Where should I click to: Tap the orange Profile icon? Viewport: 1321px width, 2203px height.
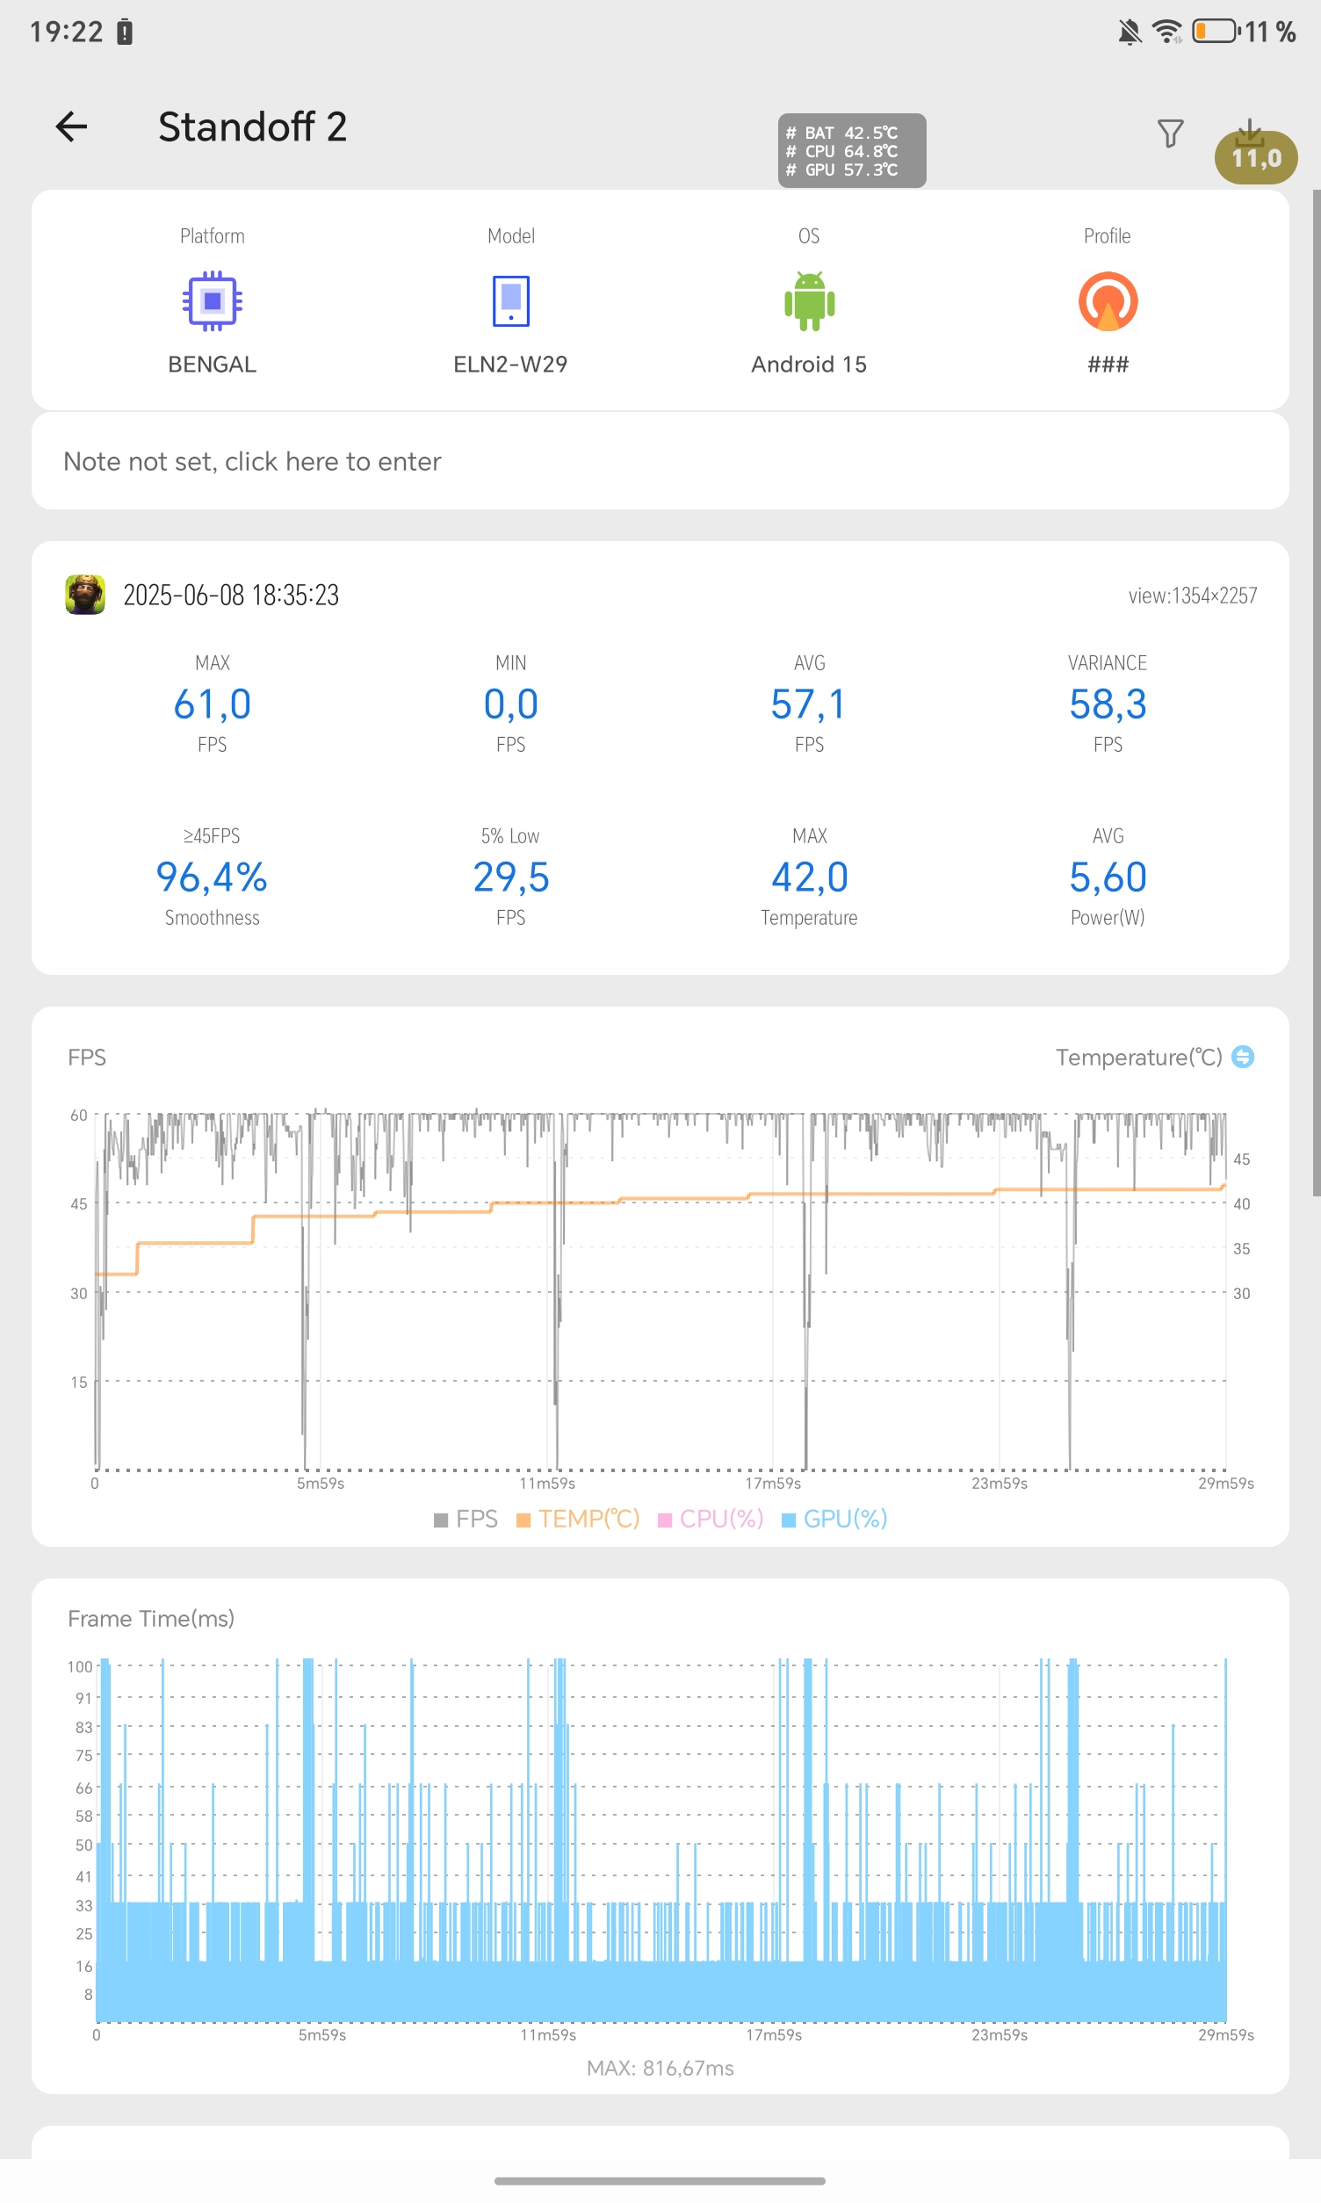[1108, 301]
